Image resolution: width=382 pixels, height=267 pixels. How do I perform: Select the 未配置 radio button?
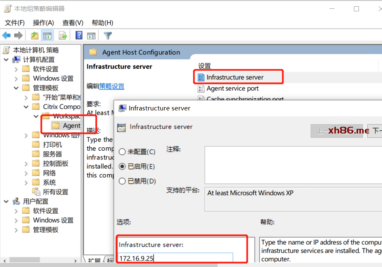122,152
